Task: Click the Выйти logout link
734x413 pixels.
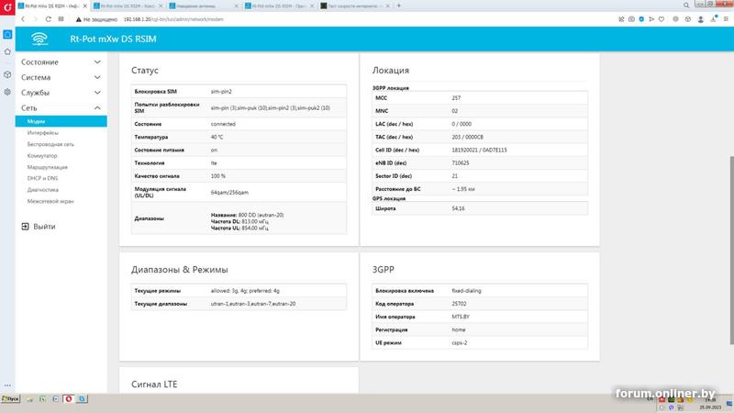Action: pyautogui.click(x=39, y=227)
